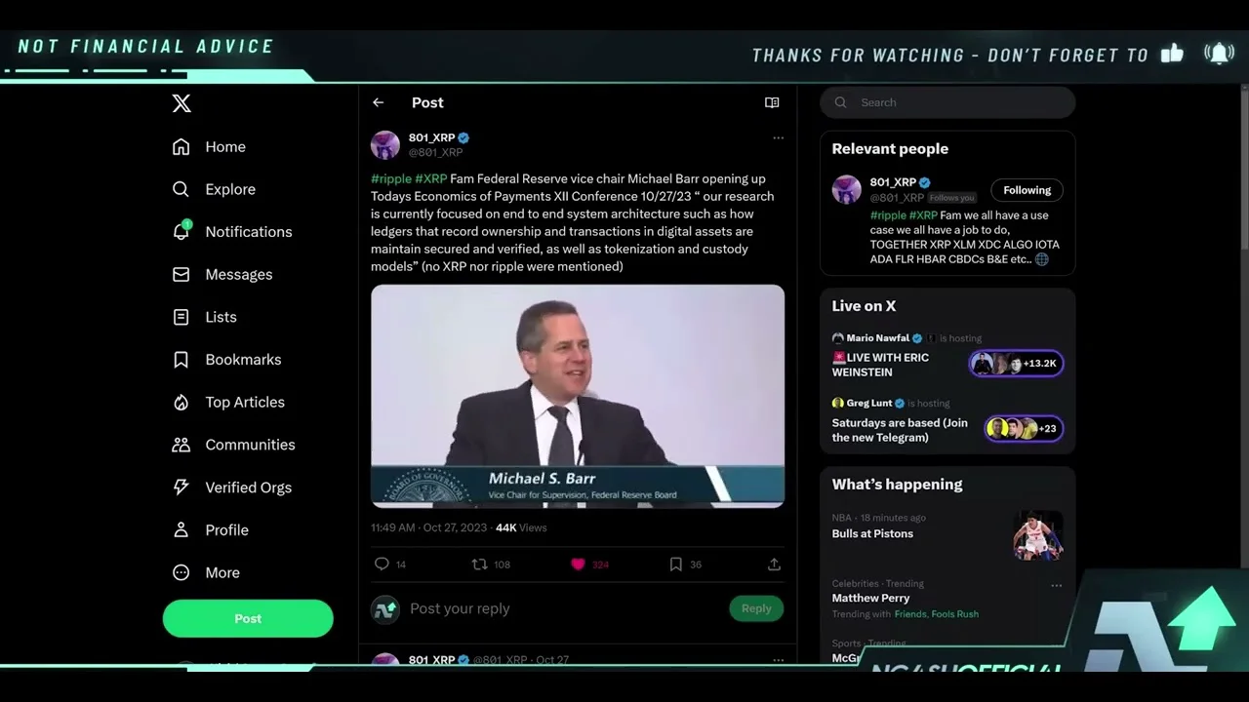The image size is (1249, 702).
Task: Open the Notifications bell icon
Action: click(x=181, y=232)
